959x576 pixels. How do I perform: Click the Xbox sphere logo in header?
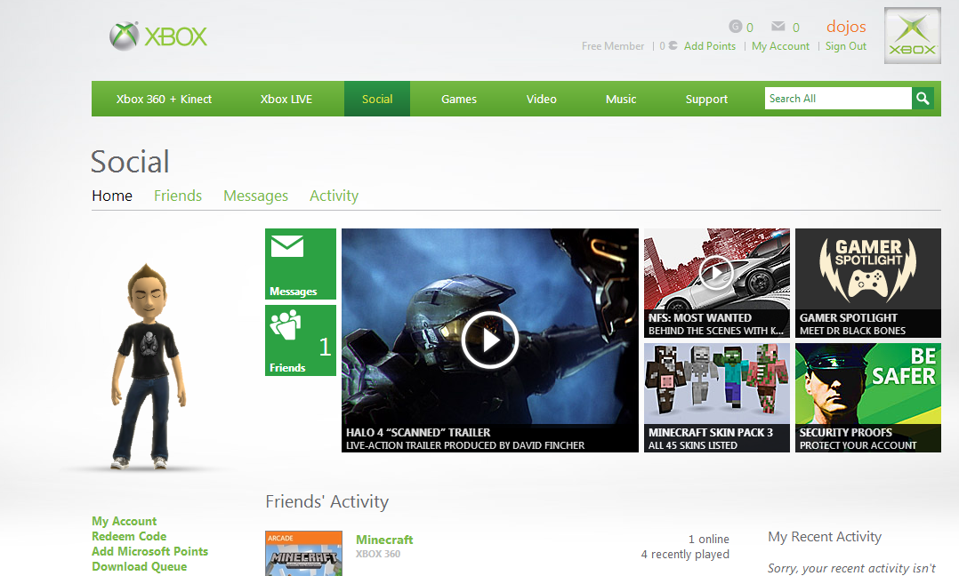coord(125,36)
